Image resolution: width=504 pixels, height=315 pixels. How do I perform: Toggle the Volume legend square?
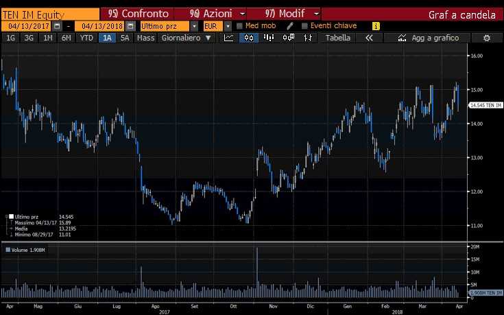[8, 250]
